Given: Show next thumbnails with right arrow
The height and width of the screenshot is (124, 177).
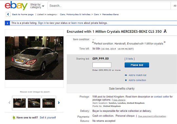Looking at the screenshot, I should click(x=59, y=103).
